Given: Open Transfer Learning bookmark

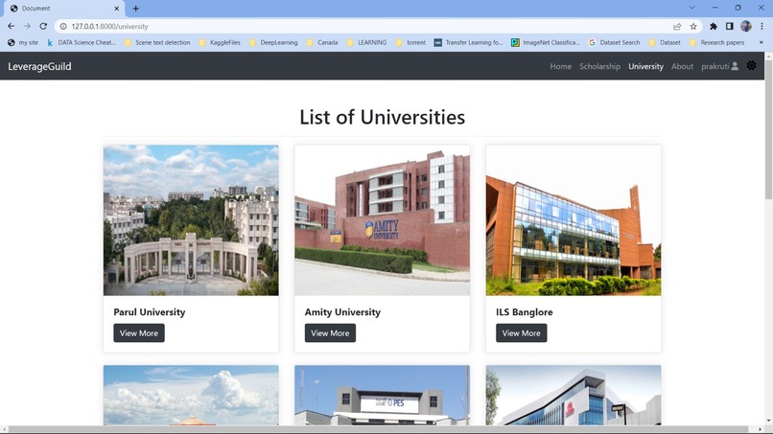Looking at the screenshot, I should (469, 42).
